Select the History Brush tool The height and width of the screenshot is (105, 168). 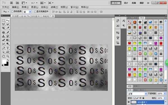[8, 36]
